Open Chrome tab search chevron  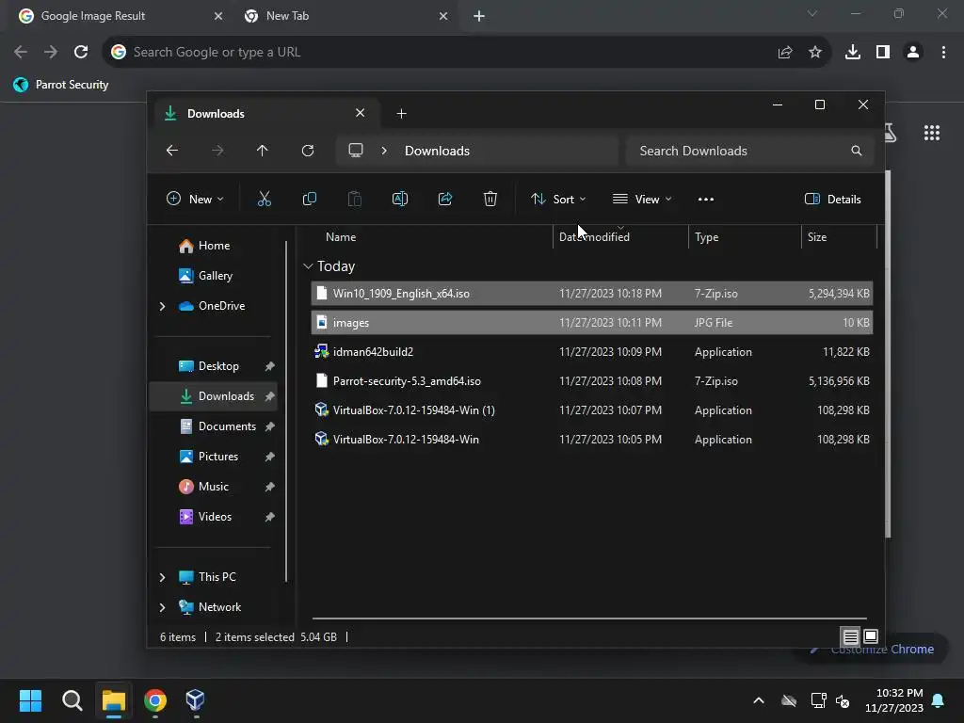click(x=812, y=13)
